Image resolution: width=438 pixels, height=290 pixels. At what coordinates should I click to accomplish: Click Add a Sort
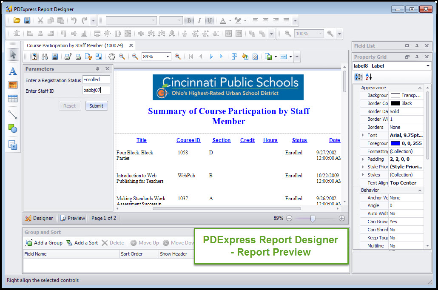point(82,243)
